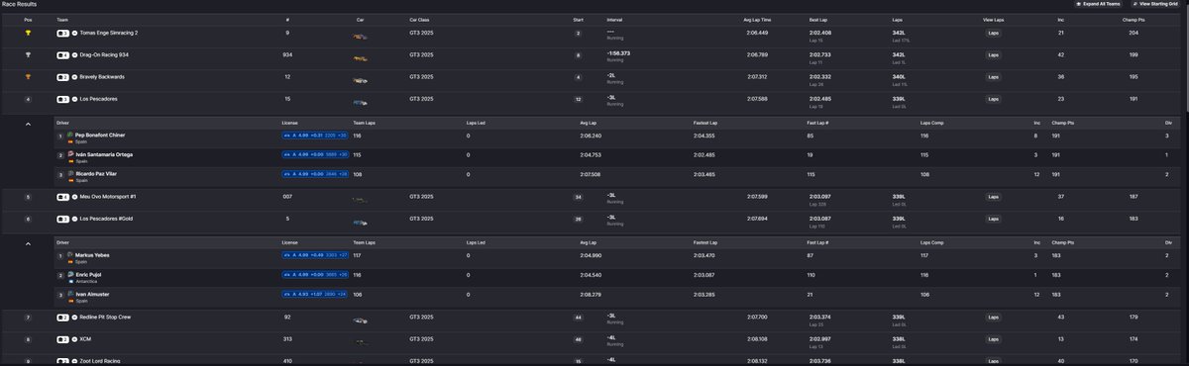Click Iván Santamaría Ortega helmet icon
1189x366 pixels.
pos(70,154)
